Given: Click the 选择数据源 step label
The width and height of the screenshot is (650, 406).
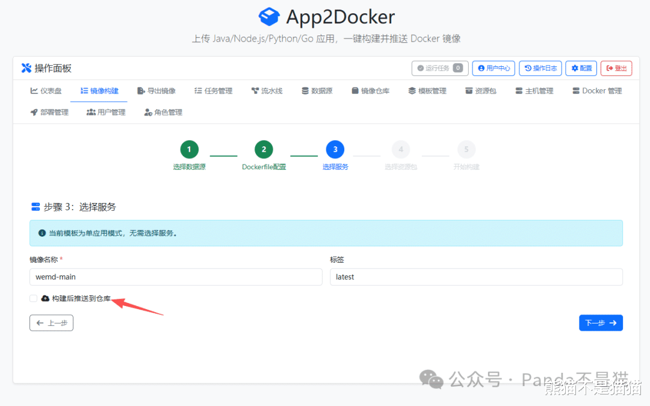Looking at the screenshot, I should click(x=189, y=167).
